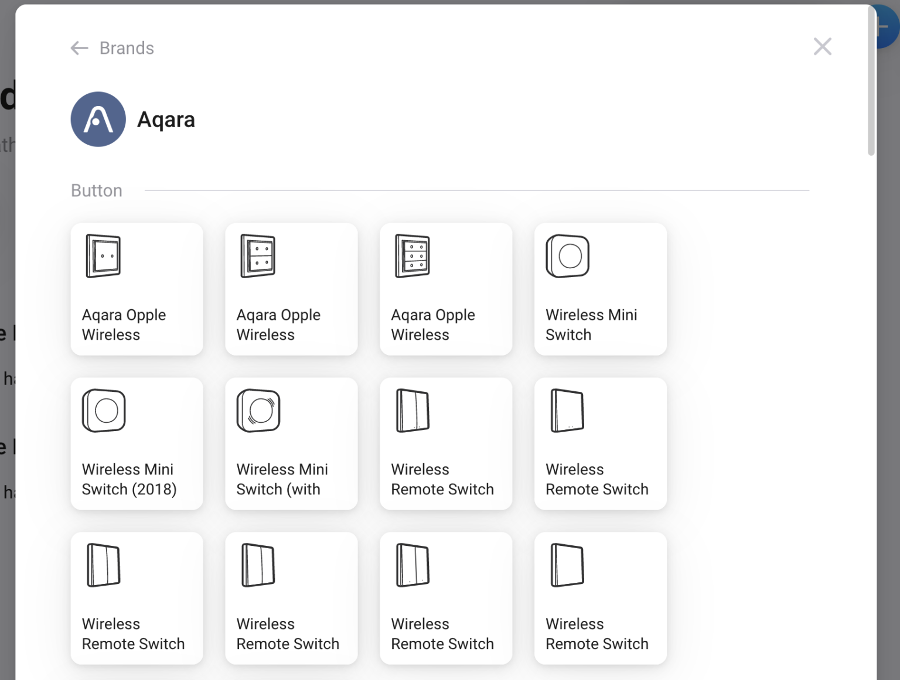Select the upright double-rocker Wireless Remote Switch card
900x680 pixels.
point(446,445)
